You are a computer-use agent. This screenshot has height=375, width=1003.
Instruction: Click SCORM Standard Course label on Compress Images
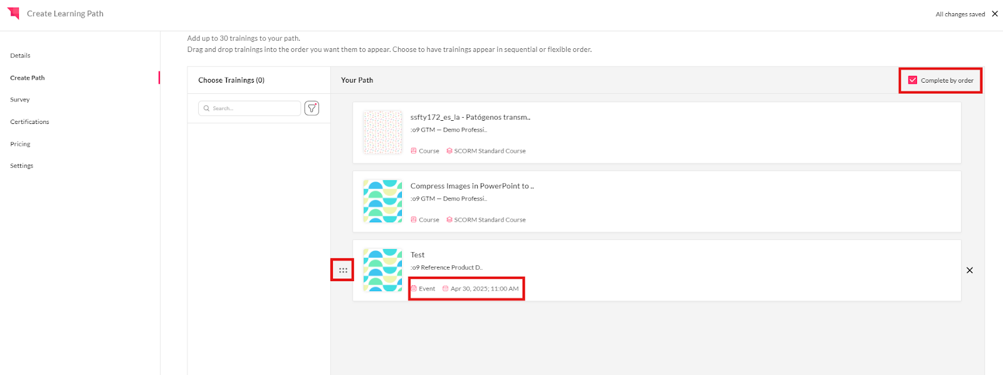pos(490,220)
